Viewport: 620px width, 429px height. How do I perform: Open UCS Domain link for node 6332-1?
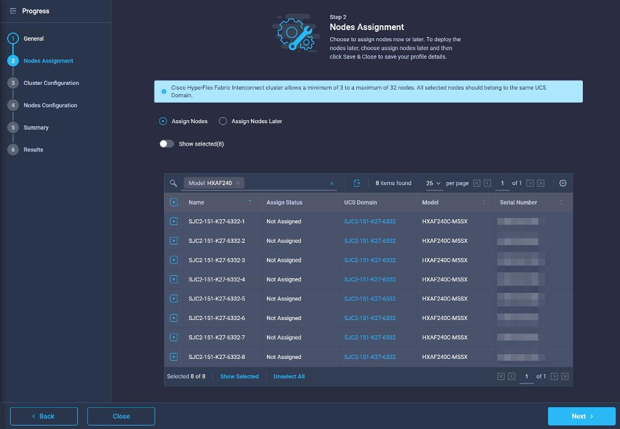370,222
